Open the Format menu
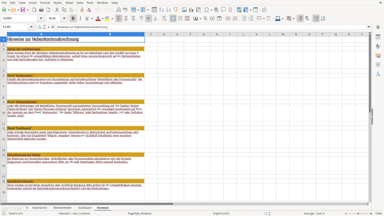Image resolution: width=384 pixels, height=216 pixels. 45,3
